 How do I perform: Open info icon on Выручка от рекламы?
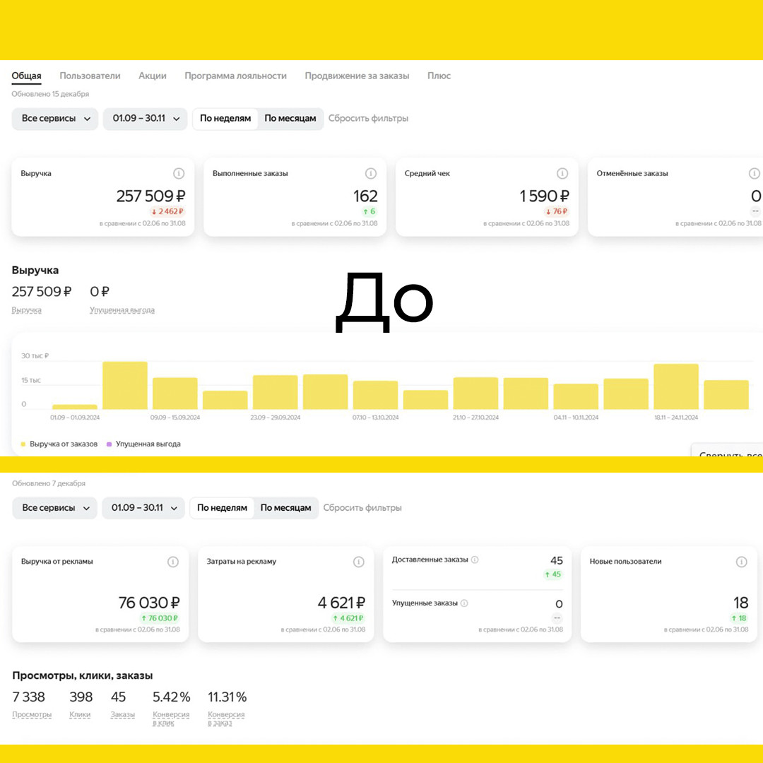(173, 562)
